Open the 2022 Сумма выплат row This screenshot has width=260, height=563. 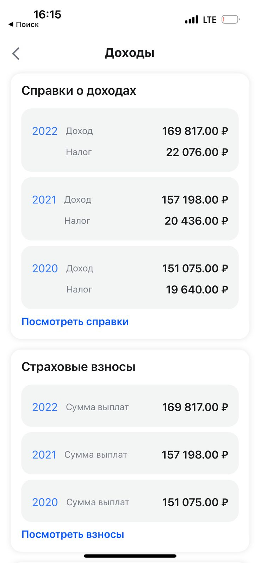pyautogui.click(x=130, y=406)
